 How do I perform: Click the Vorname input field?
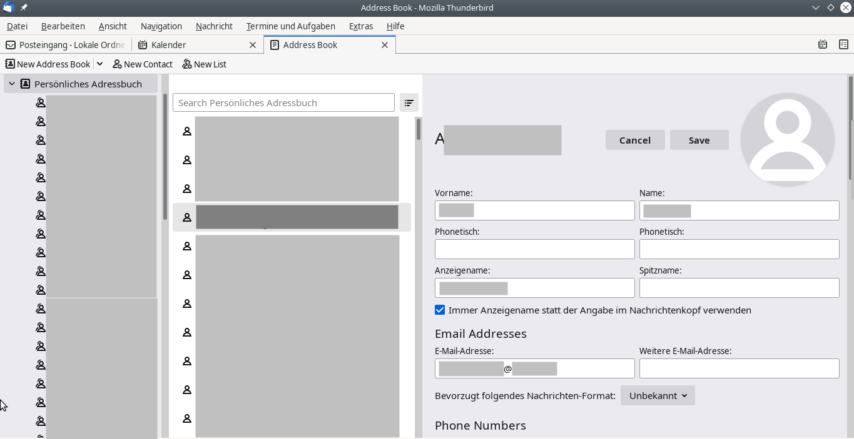pyautogui.click(x=535, y=210)
